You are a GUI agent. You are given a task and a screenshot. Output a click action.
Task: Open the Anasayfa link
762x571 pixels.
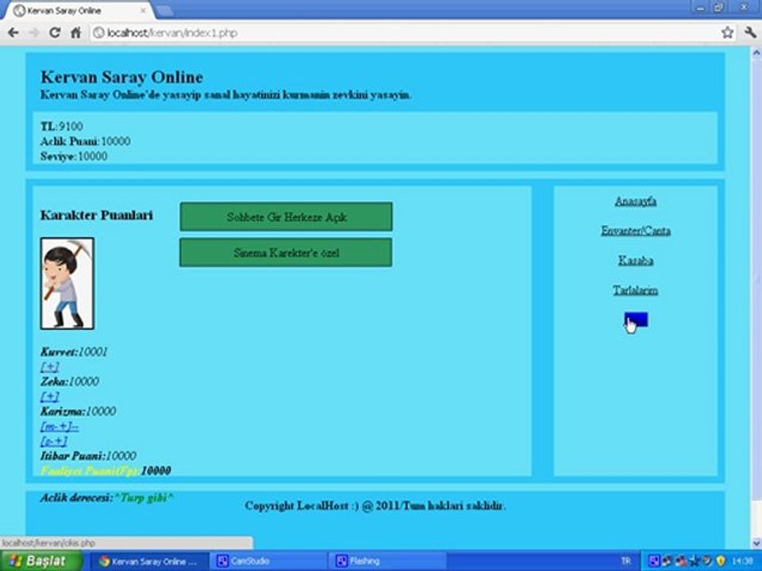[635, 201]
